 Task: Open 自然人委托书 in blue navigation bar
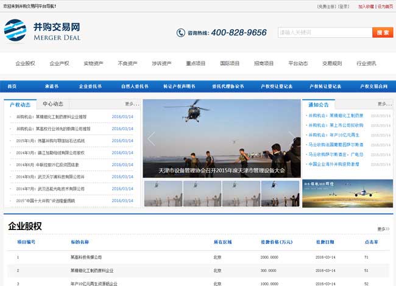[135, 86]
